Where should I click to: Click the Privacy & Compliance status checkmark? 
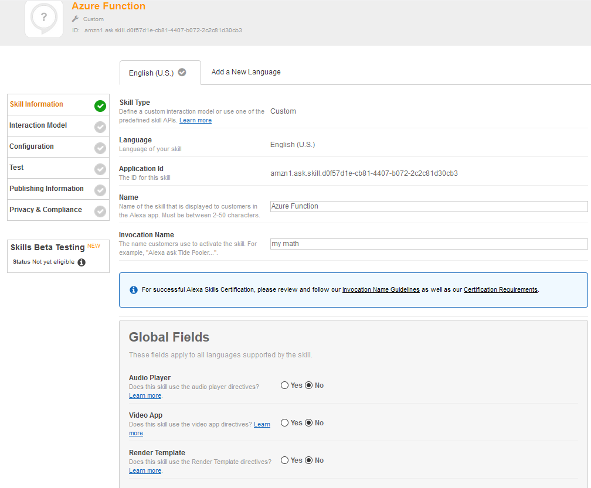tap(100, 211)
